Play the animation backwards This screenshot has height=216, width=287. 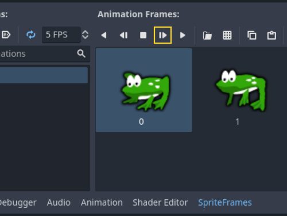[x=104, y=35]
